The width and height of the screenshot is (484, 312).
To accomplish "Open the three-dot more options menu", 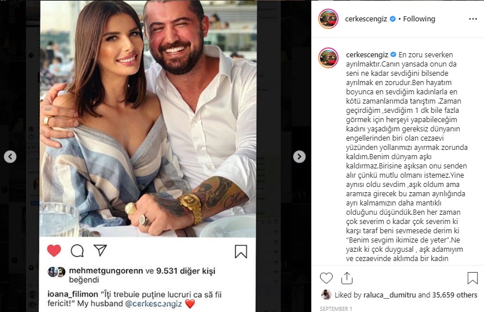I will (x=473, y=19).
